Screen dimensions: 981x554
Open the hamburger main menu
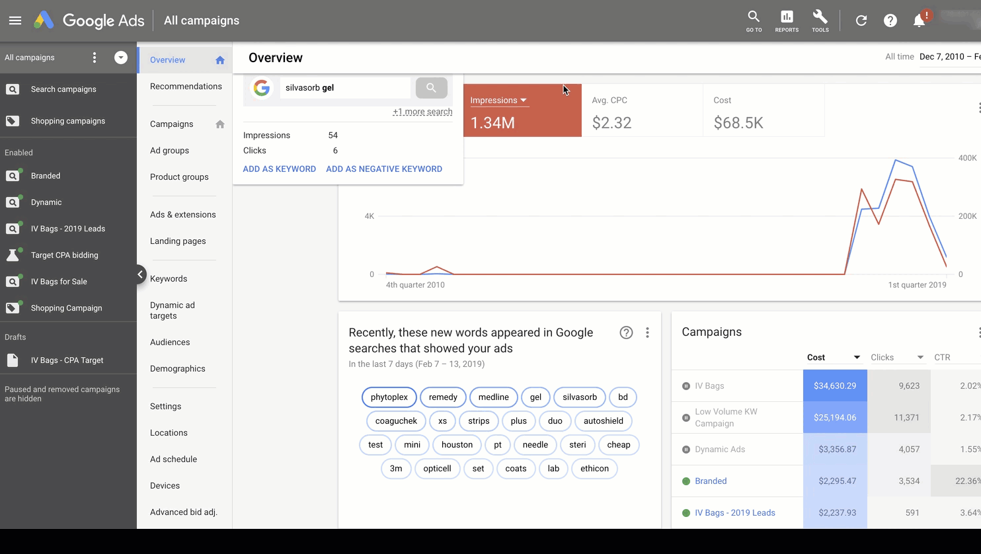tap(15, 20)
